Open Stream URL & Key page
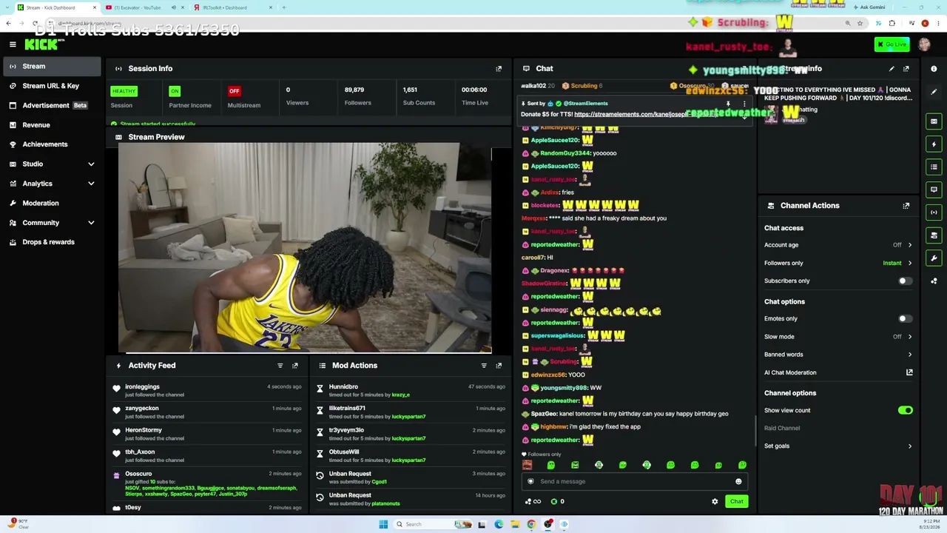 pyautogui.click(x=50, y=86)
